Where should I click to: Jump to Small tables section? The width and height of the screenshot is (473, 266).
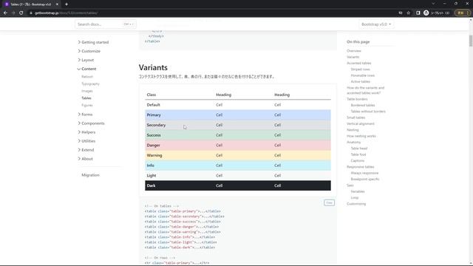[x=356, y=117]
